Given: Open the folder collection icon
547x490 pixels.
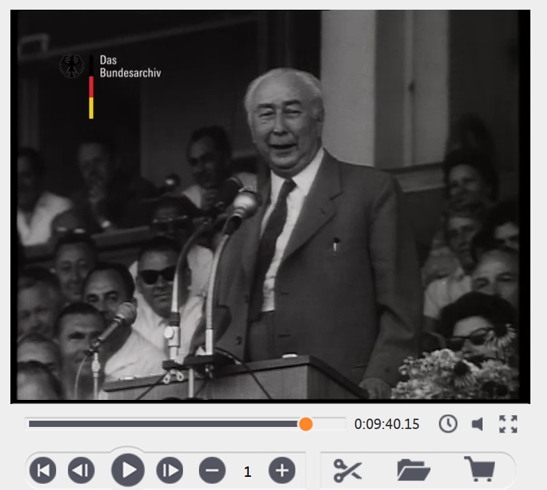Looking at the screenshot, I should point(413,470).
